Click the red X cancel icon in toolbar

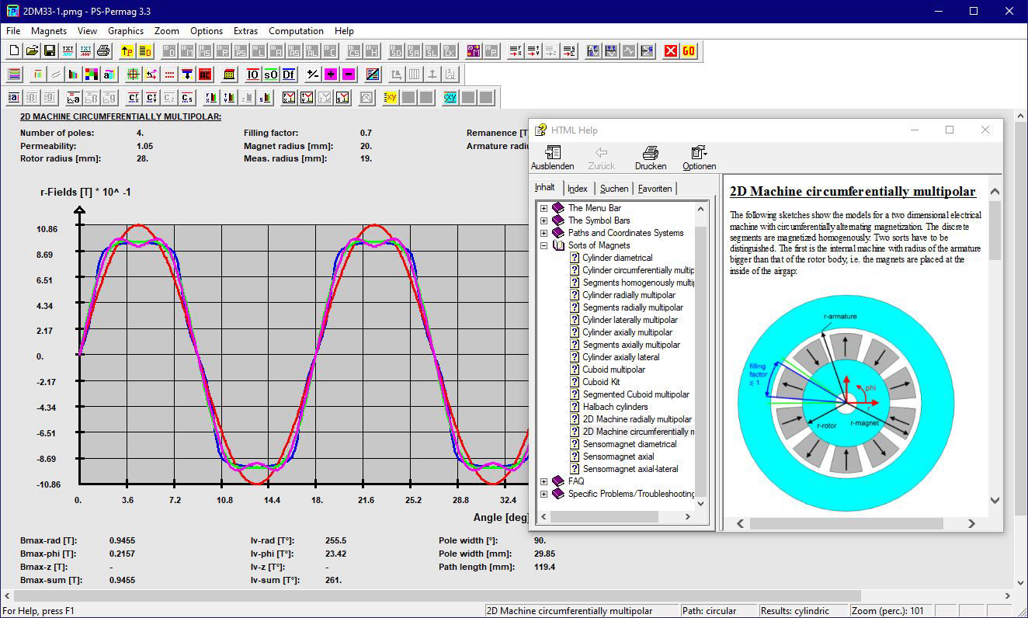point(670,51)
